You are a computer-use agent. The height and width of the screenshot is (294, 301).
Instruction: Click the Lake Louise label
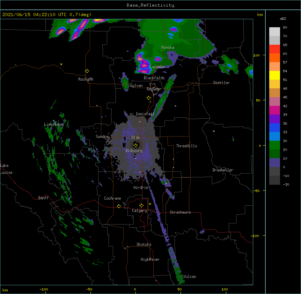(x=6, y=169)
